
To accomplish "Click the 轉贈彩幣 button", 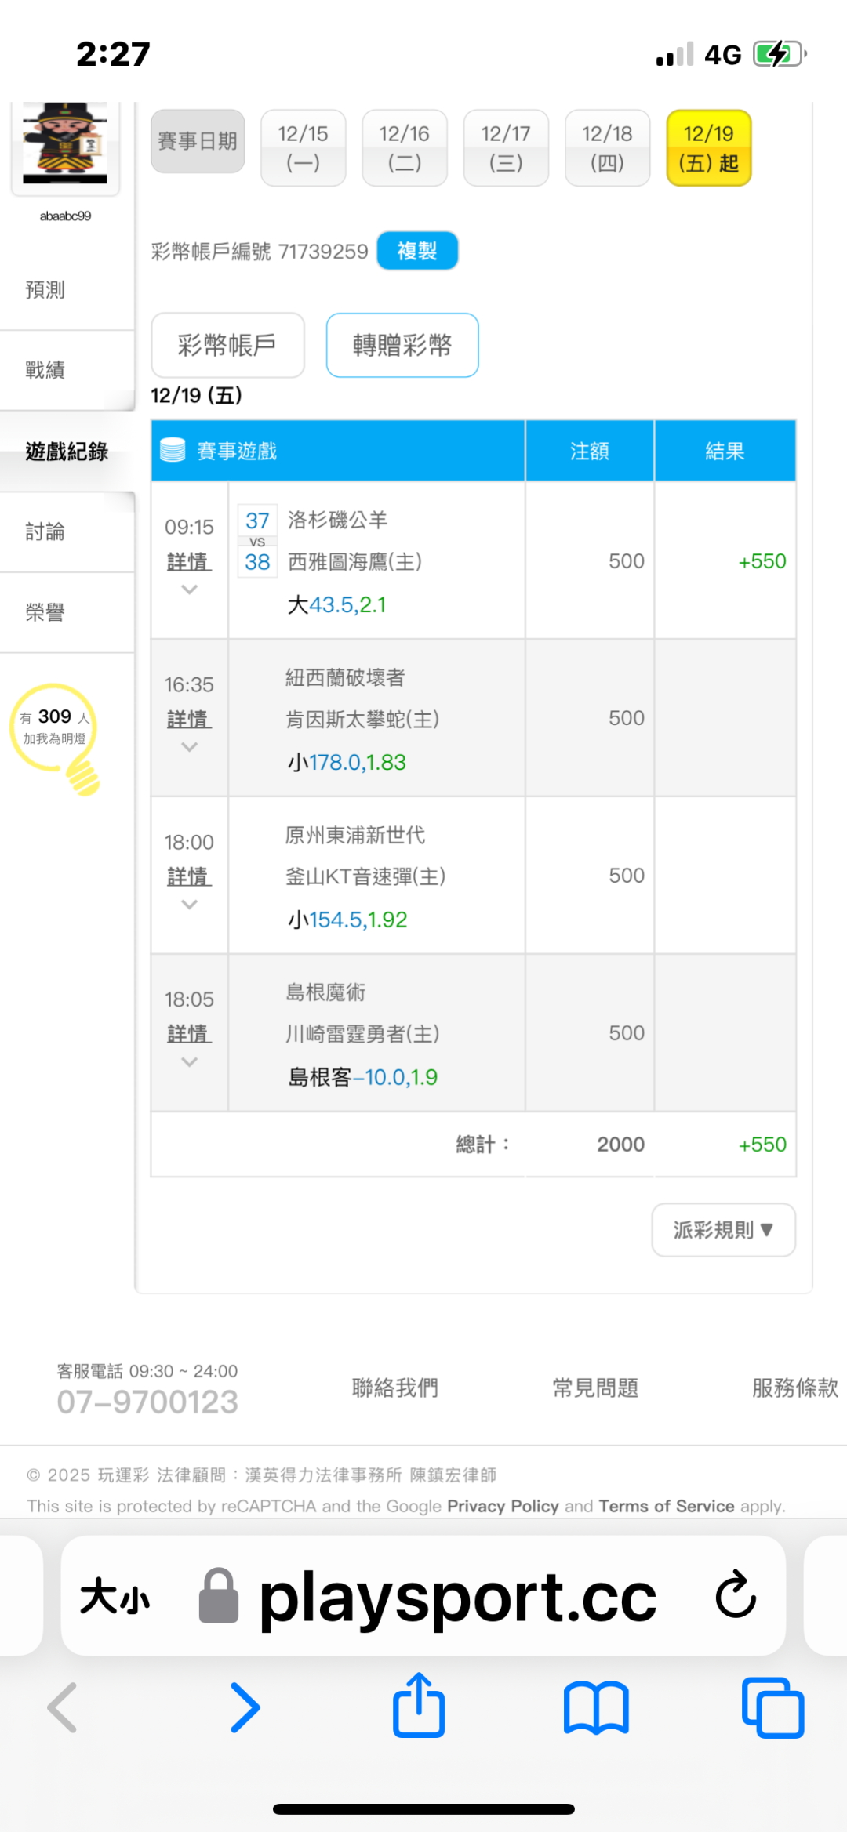I will click(x=402, y=345).
